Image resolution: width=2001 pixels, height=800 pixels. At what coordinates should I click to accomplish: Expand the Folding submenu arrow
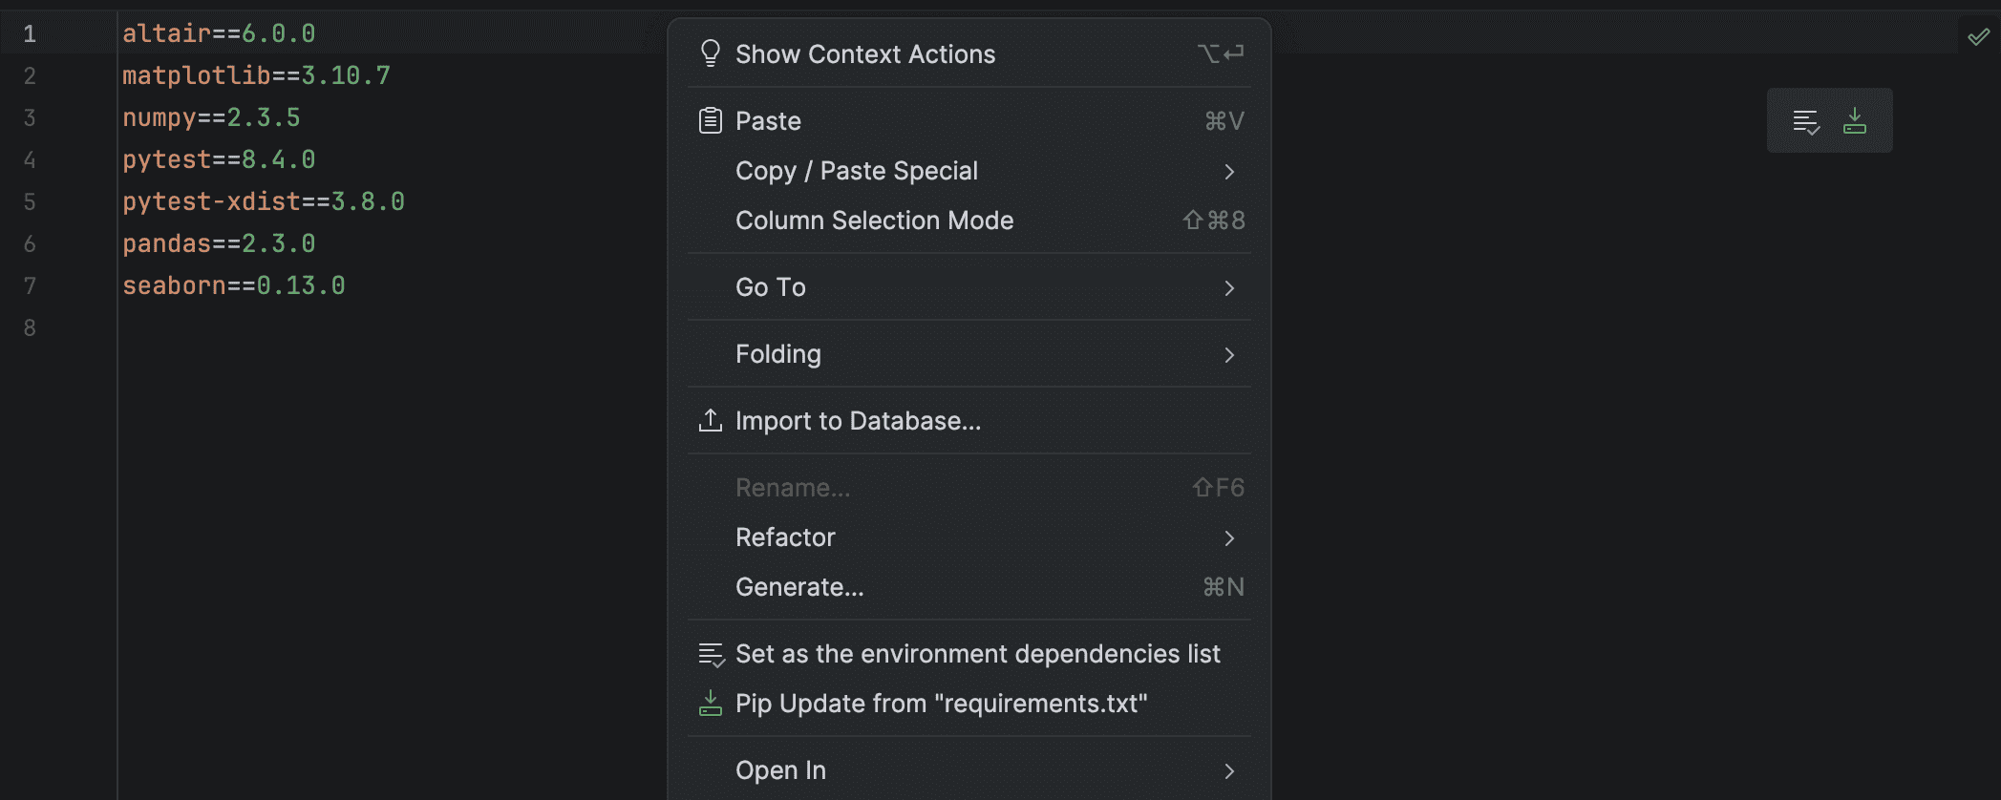tap(1229, 355)
